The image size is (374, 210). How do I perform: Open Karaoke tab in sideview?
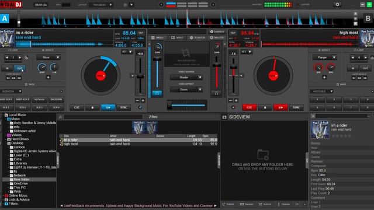283,204
